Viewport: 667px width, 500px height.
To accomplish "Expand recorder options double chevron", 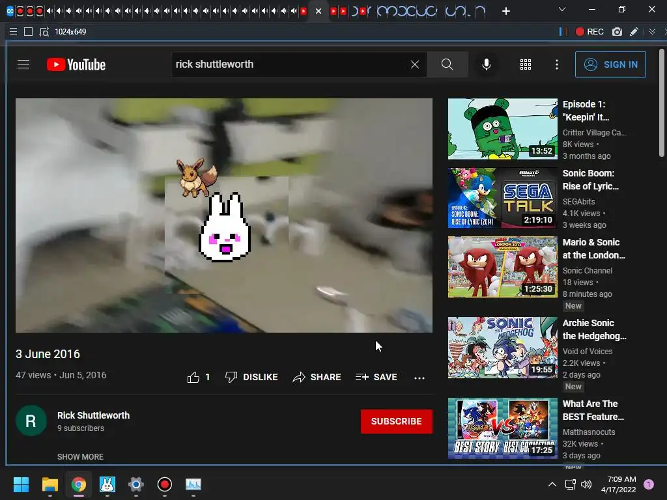I will (x=652, y=31).
